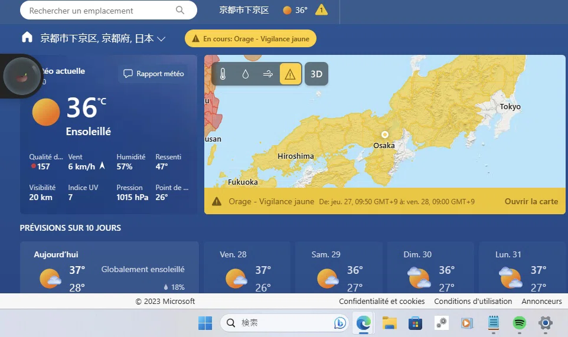Open Microsoft Store from the taskbar
568x337 pixels.
point(415,323)
